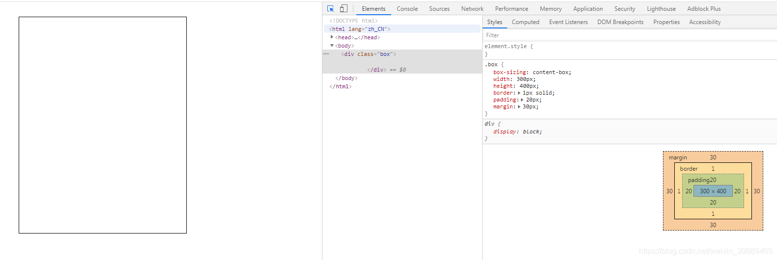Open the actions ellipsis beside div.box

tap(326, 54)
